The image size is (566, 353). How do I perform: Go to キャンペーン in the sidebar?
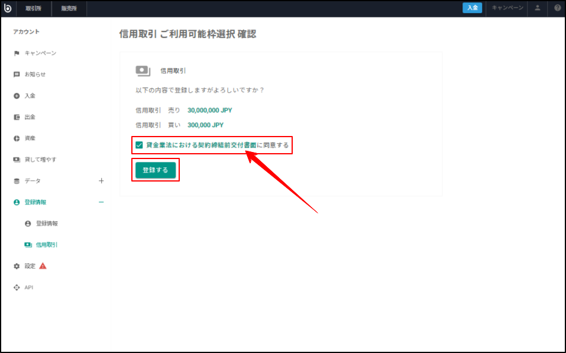click(40, 53)
